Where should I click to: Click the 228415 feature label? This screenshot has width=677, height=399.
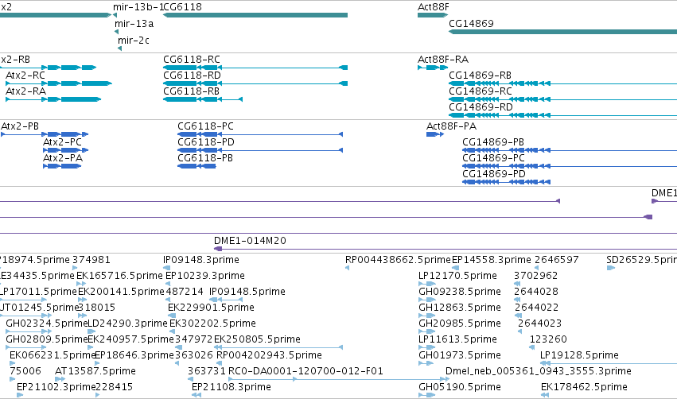(x=114, y=388)
